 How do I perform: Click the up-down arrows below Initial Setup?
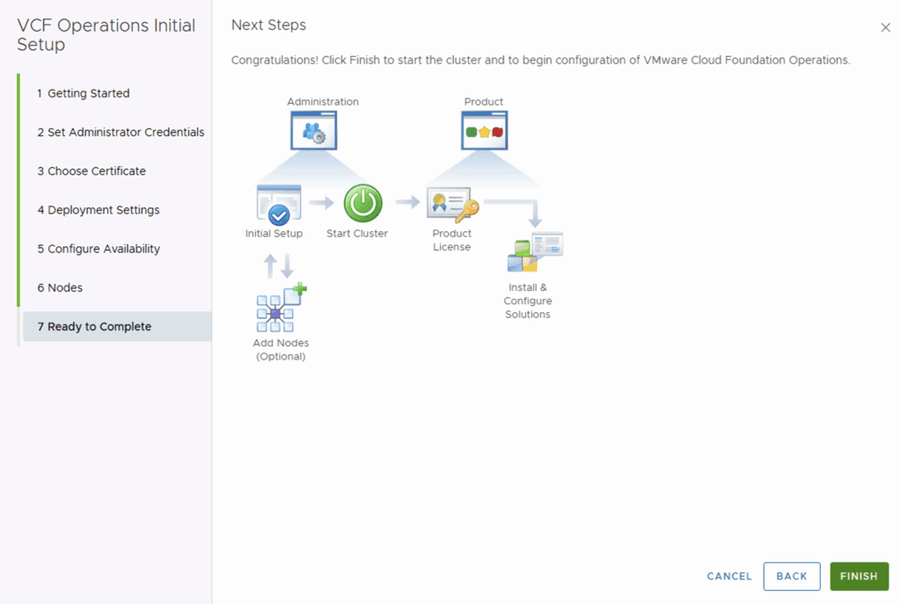tap(279, 266)
